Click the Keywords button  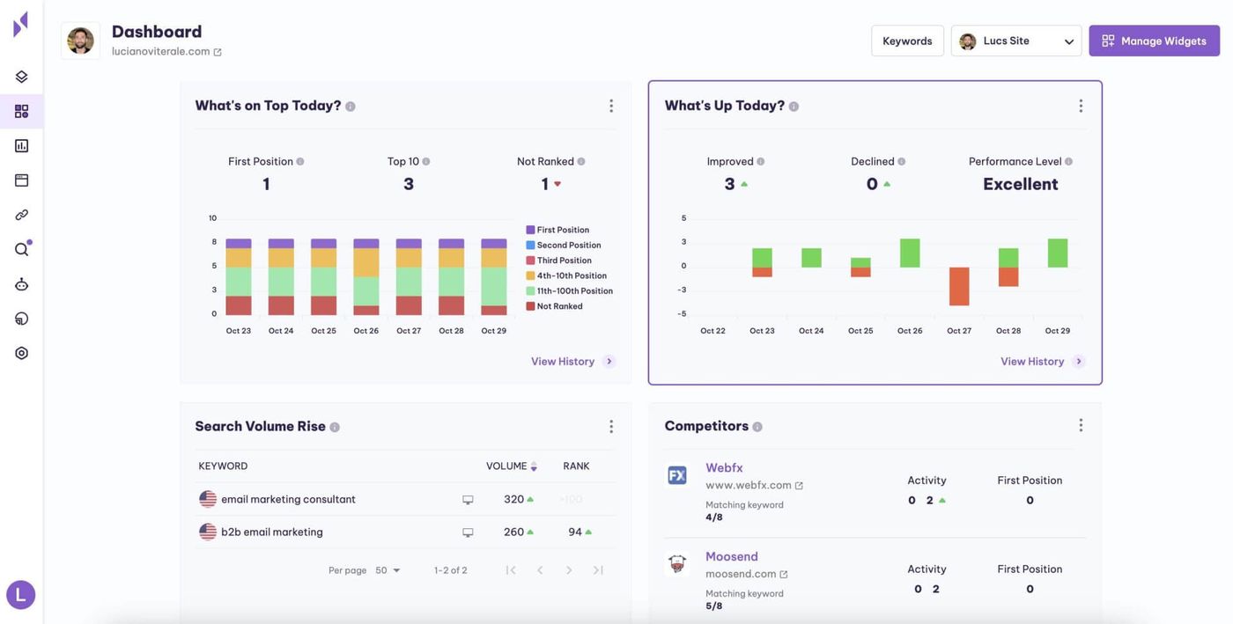coord(907,40)
